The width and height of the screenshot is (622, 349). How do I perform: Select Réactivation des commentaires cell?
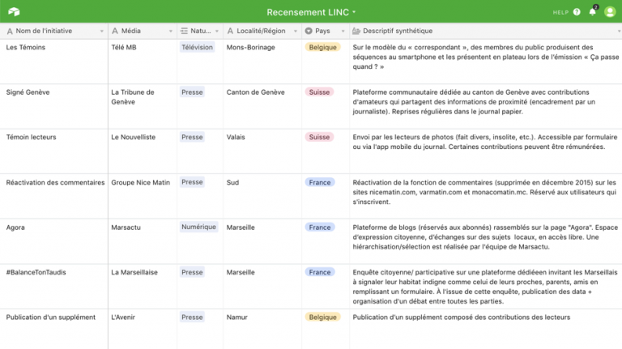(54, 196)
